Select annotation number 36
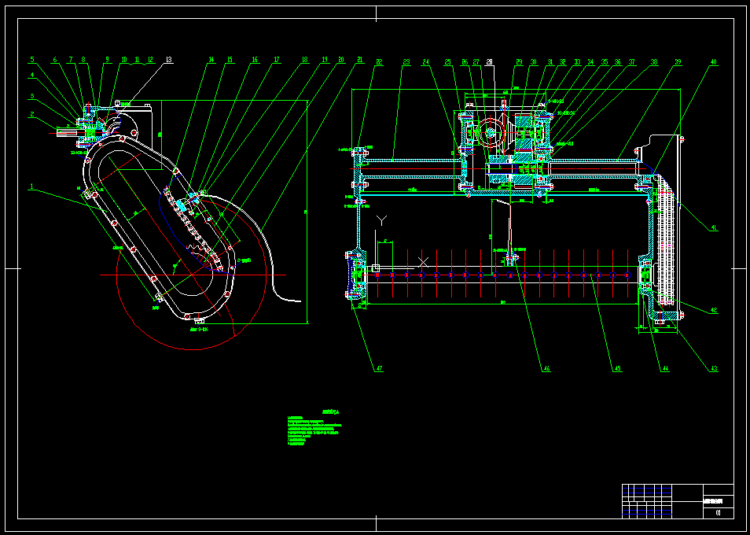 tap(617, 61)
